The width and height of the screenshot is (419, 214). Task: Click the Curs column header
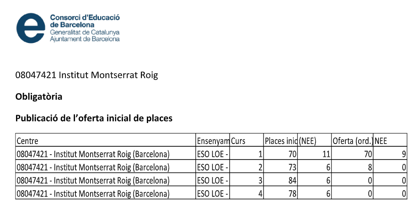click(x=238, y=141)
